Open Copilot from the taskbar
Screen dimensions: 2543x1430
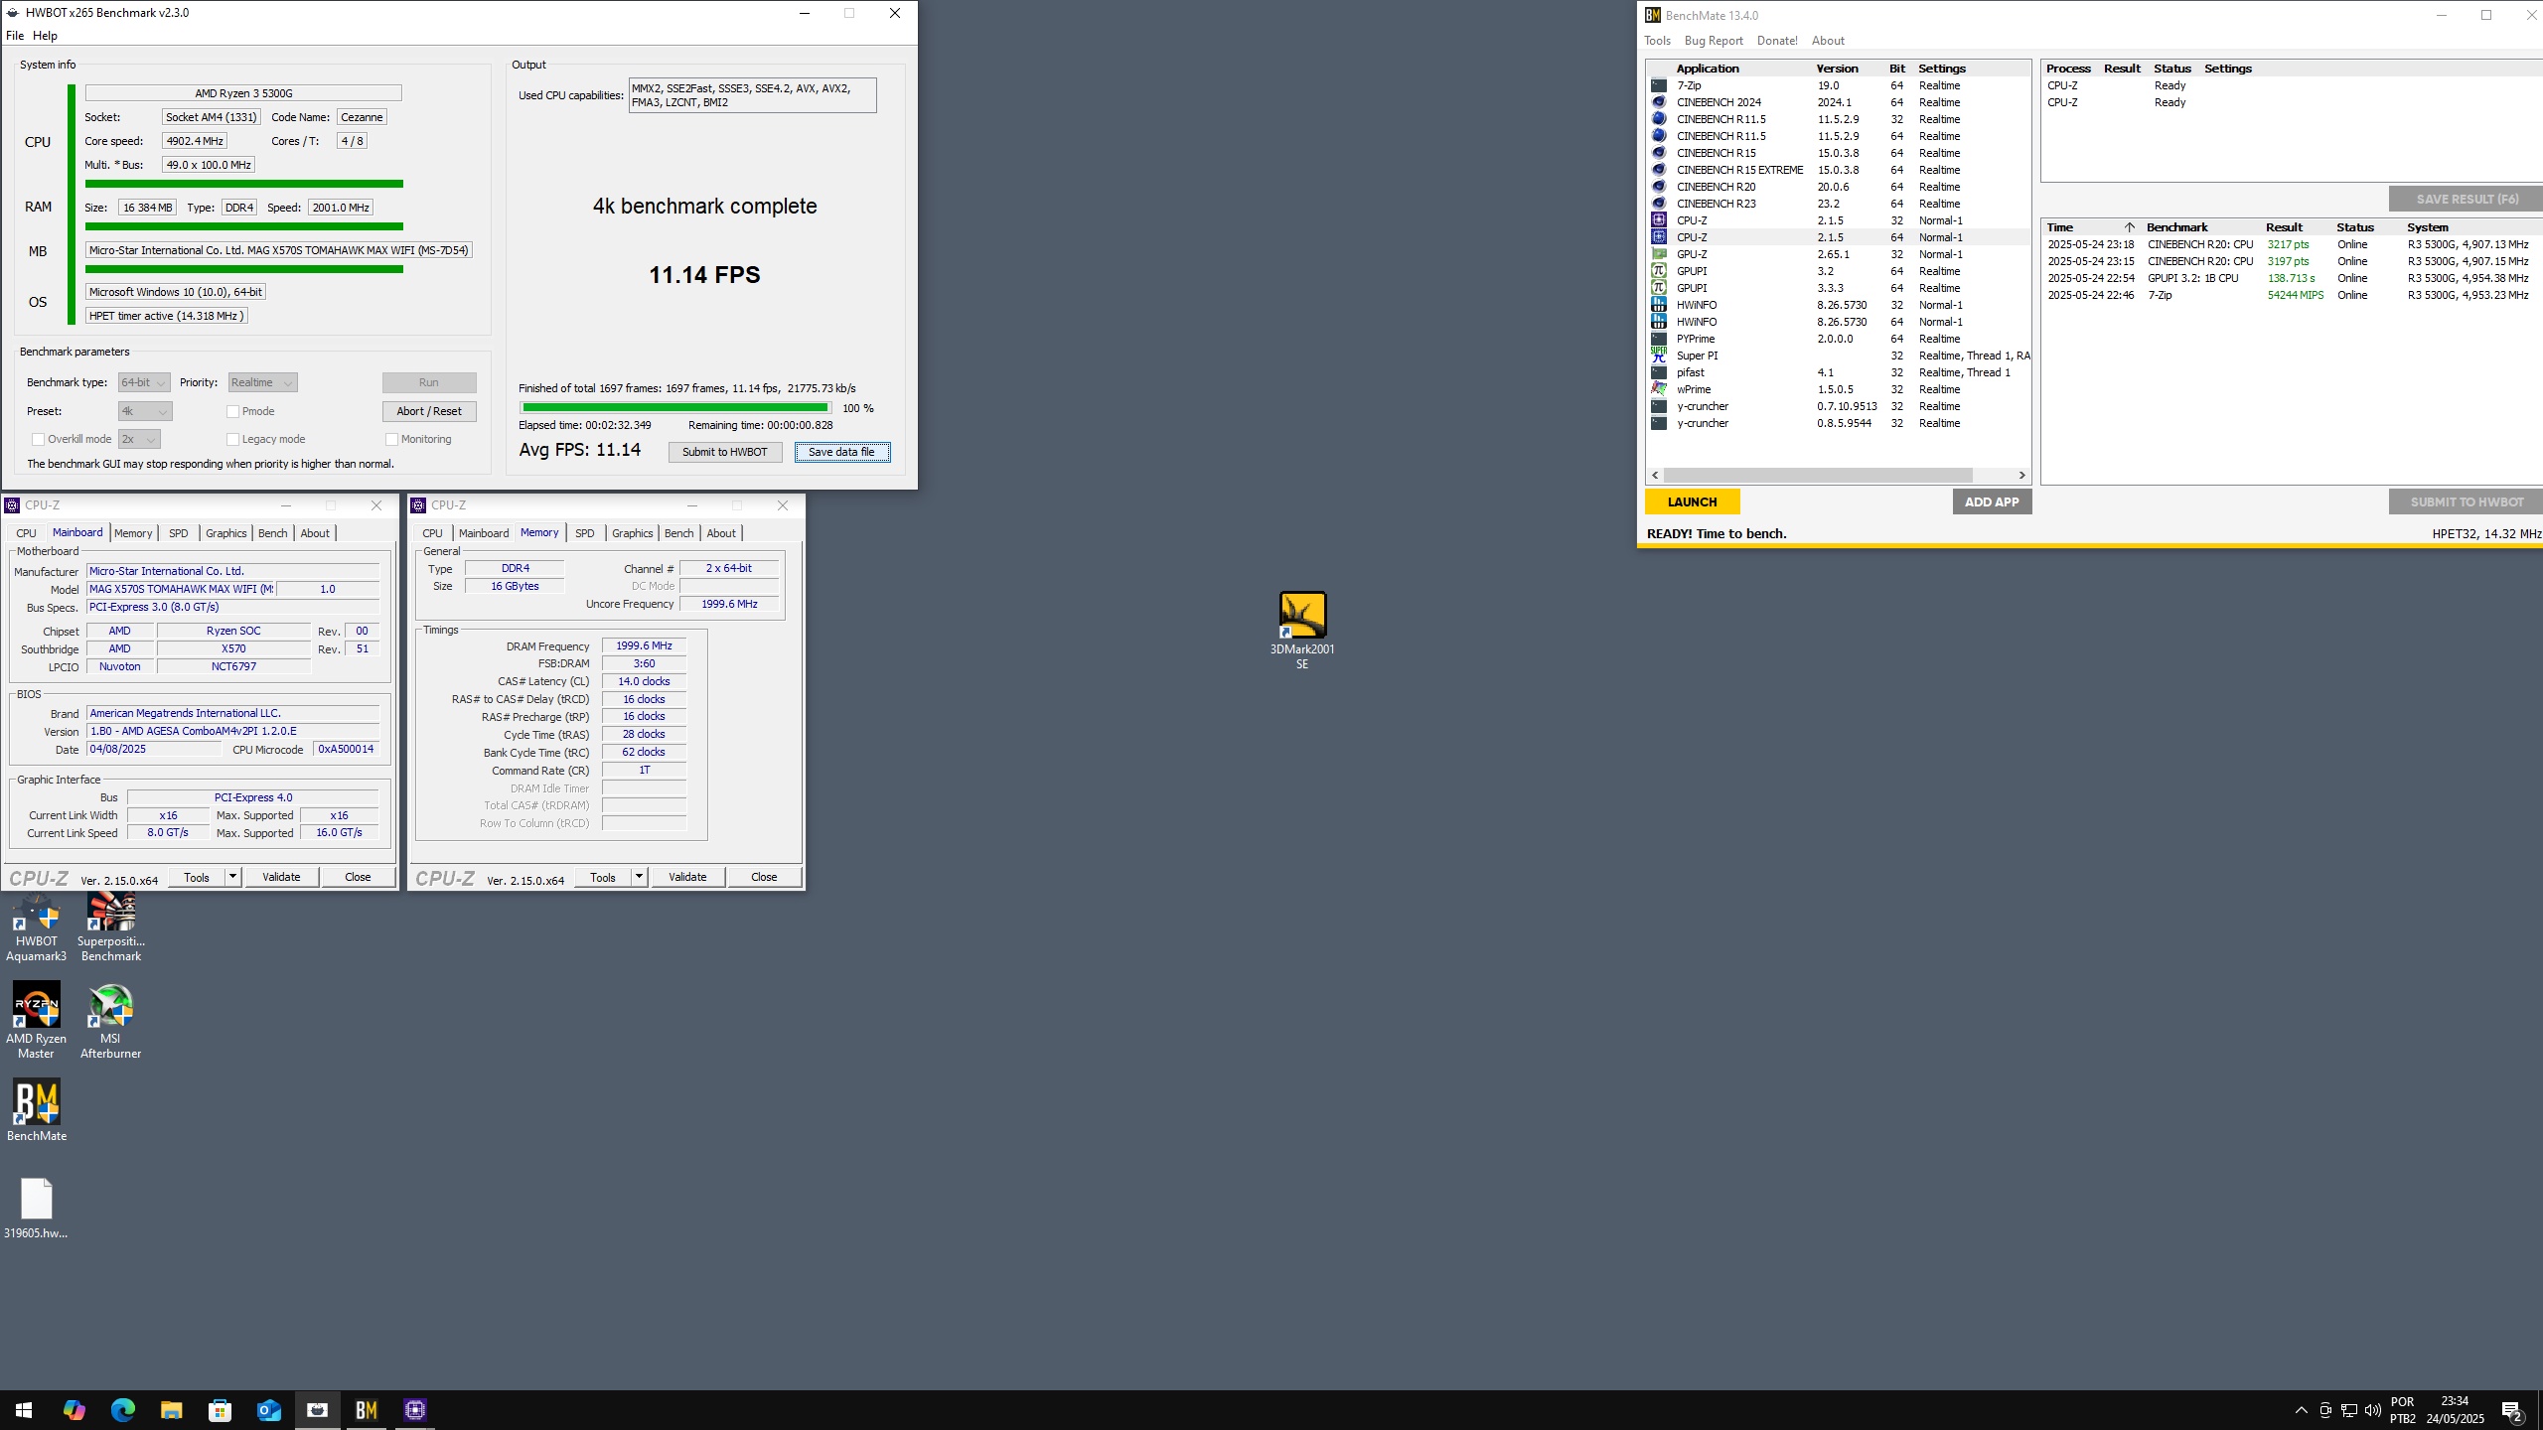(x=75, y=1410)
